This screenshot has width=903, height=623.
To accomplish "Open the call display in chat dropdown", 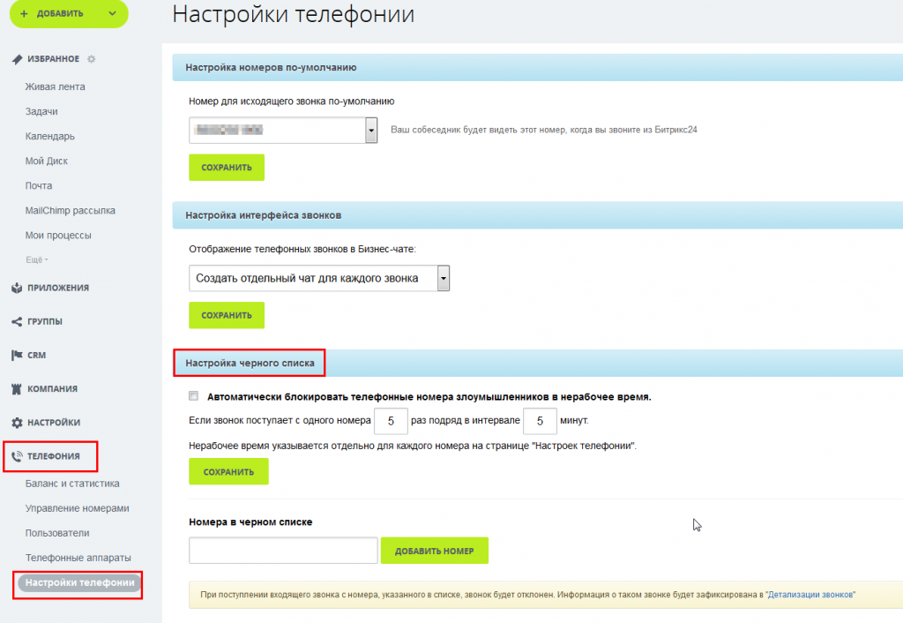I will (x=444, y=278).
